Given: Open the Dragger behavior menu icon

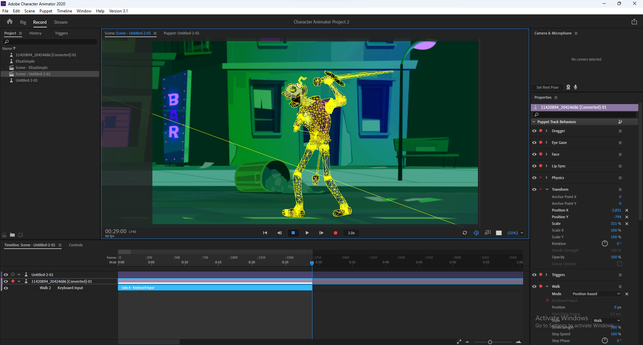Looking at the screenshot, I should [x=620, y=131].
